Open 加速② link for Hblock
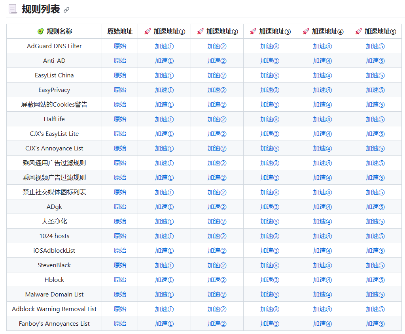The width and height of the screenshot is (405, 334). click(217, 280)
